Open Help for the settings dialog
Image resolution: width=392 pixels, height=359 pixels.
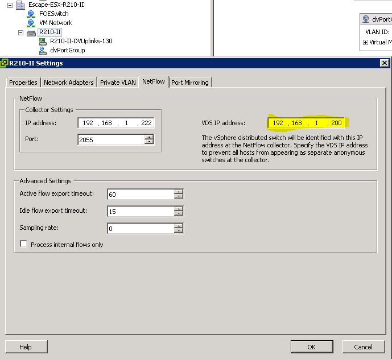[26, 346]
